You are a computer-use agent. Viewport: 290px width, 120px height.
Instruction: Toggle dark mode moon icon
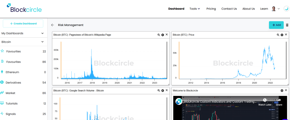click(x=286, y=9)
